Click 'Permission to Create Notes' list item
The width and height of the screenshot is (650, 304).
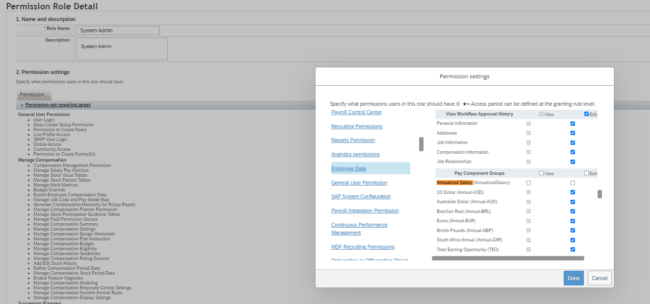60,130
